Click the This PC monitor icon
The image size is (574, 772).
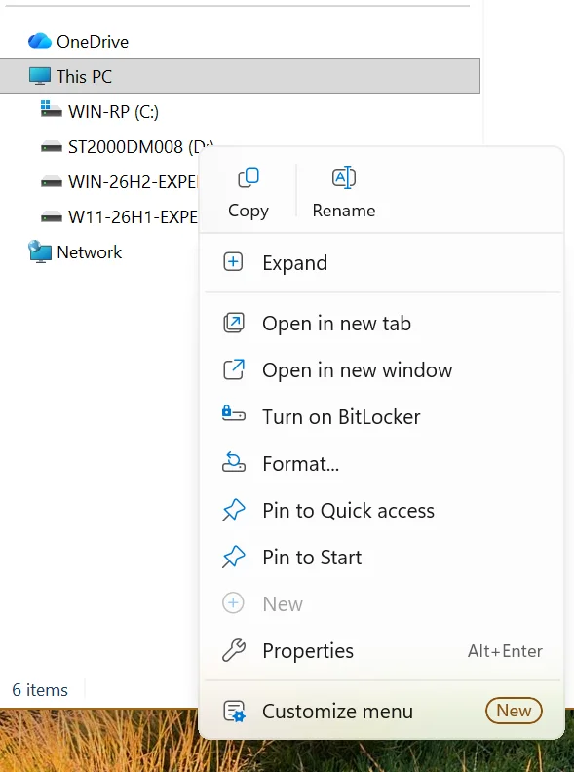(40, 76)
